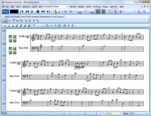Click the Treble Clef label in first system
Screen dimensions: 151x116
24,36
